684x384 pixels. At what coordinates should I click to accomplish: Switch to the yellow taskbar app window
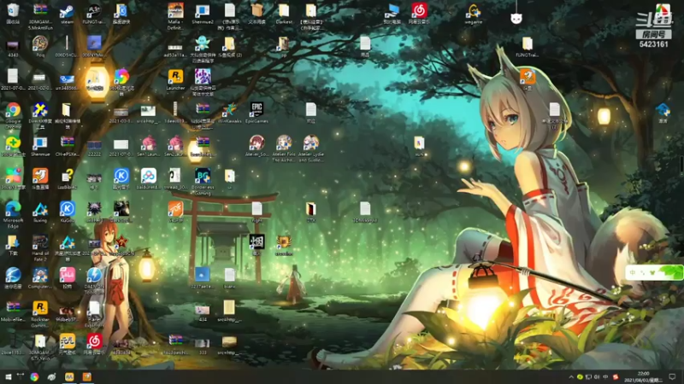[69, 376]
